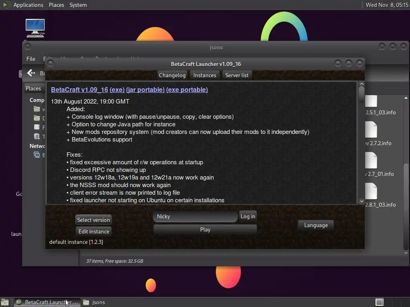Click the workspace switcher in bottom panel
The image size is (410, 307).
pyautogui.click(x=380, y=302)
